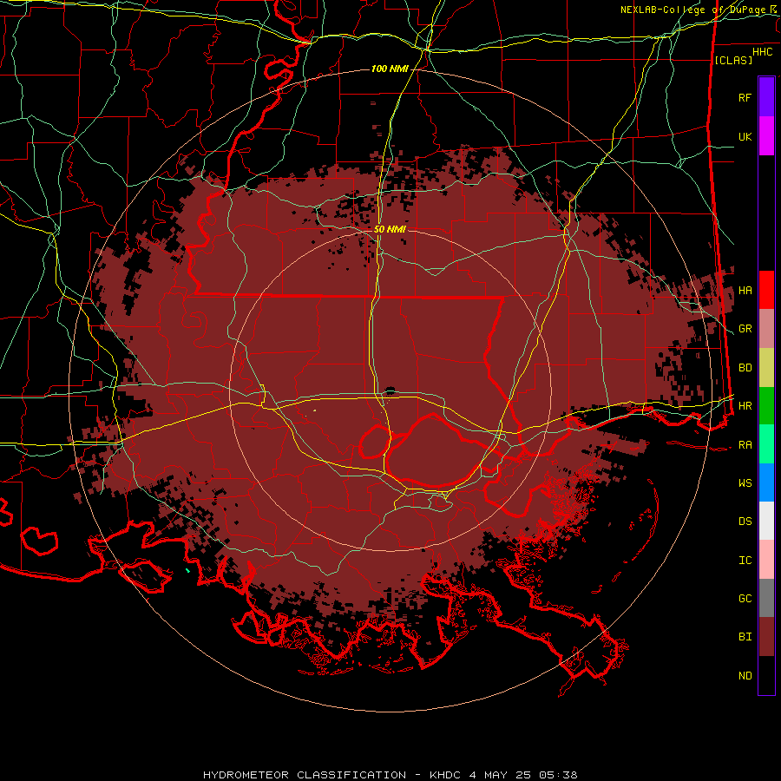Click the RA legend label
The image size is (781, 781).
[745, 445]
